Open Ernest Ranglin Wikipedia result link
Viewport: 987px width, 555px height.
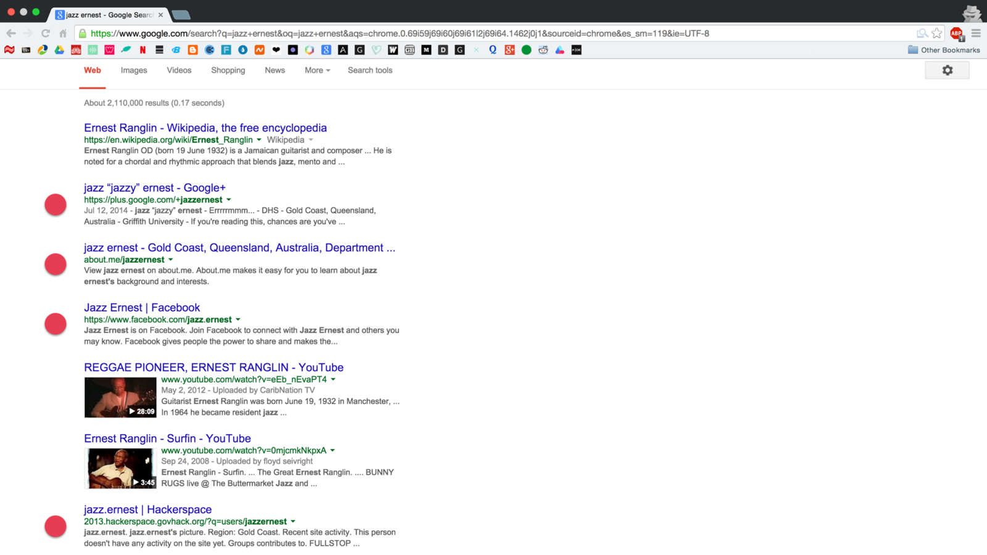click(x=205, y=128)
